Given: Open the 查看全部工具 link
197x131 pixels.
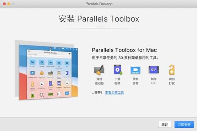Looking at the screenshot, I should click(115, 93).
